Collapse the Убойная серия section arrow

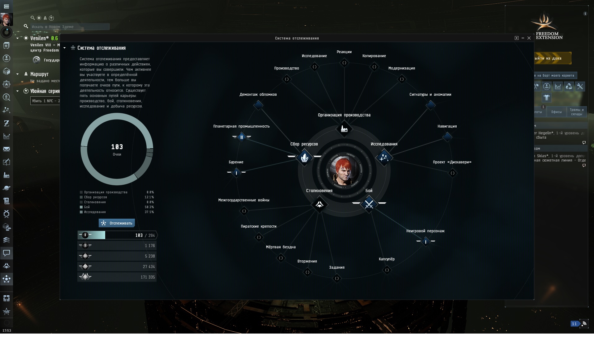(18, 91)
